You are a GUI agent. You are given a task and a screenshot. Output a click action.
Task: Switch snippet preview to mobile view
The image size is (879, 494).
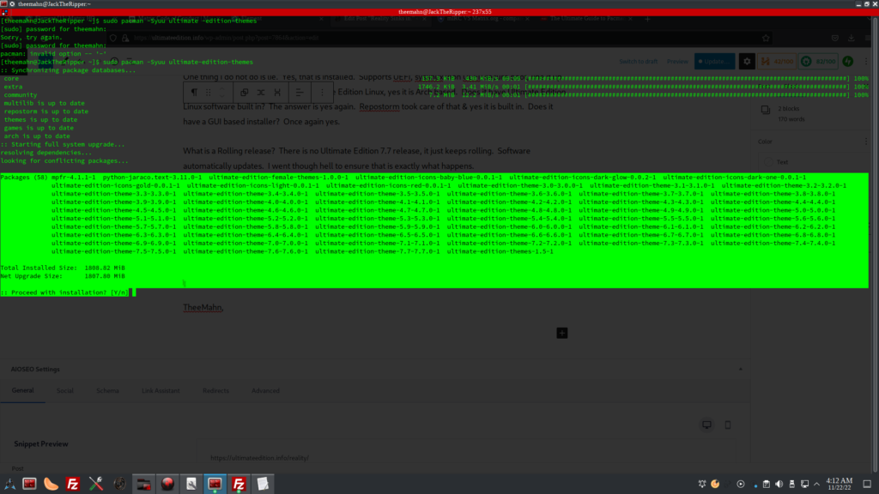[x=728, y=425]
